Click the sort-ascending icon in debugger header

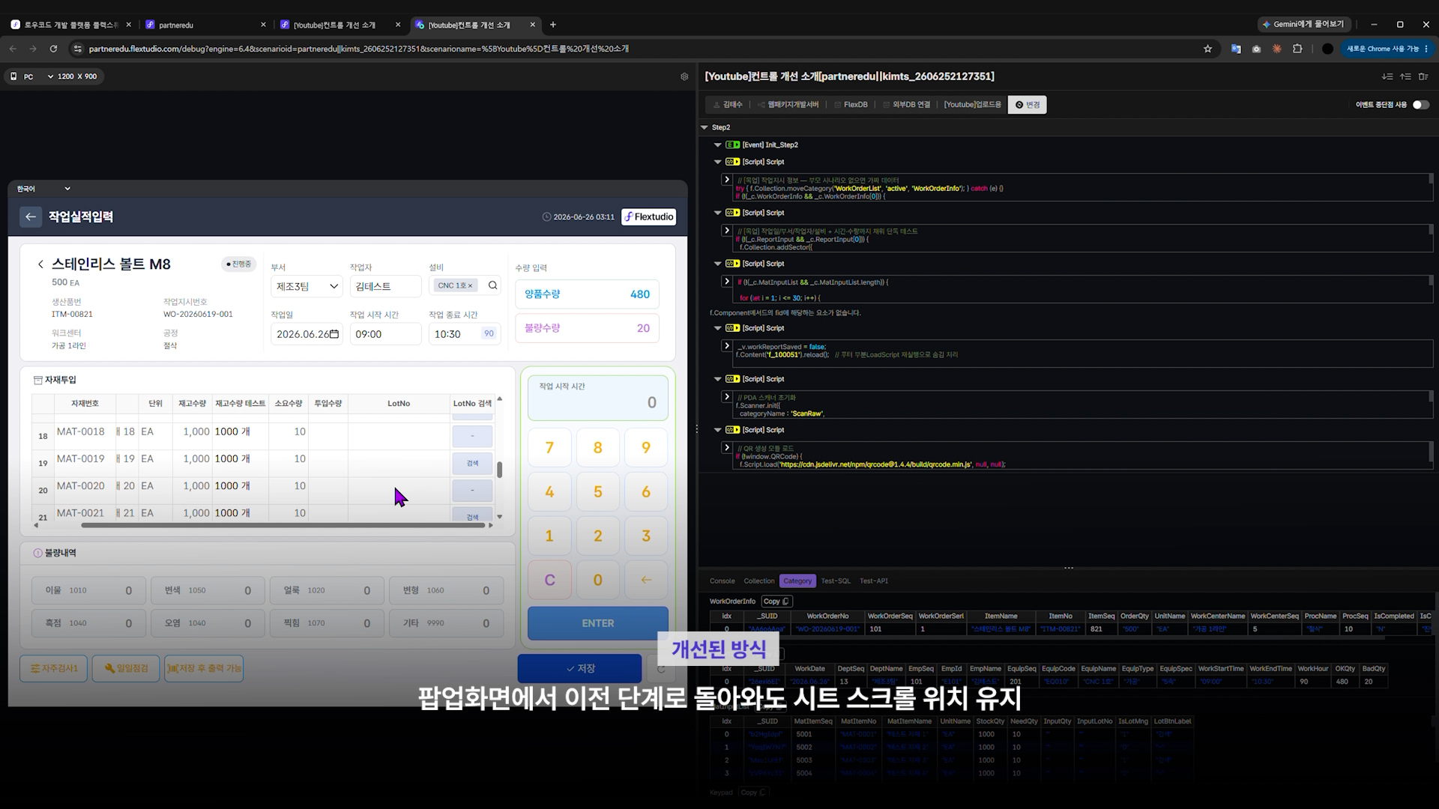click(x=1405, y=76)
